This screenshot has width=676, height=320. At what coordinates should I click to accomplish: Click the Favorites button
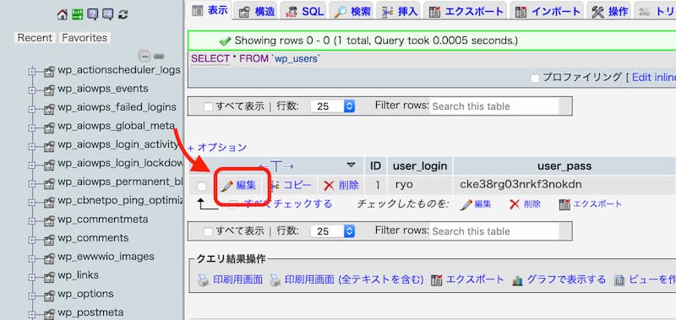click(84, 38)
